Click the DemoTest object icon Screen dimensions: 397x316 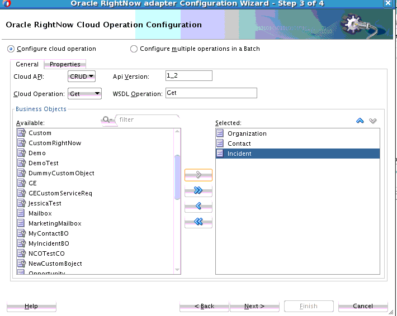coord(21,163)
